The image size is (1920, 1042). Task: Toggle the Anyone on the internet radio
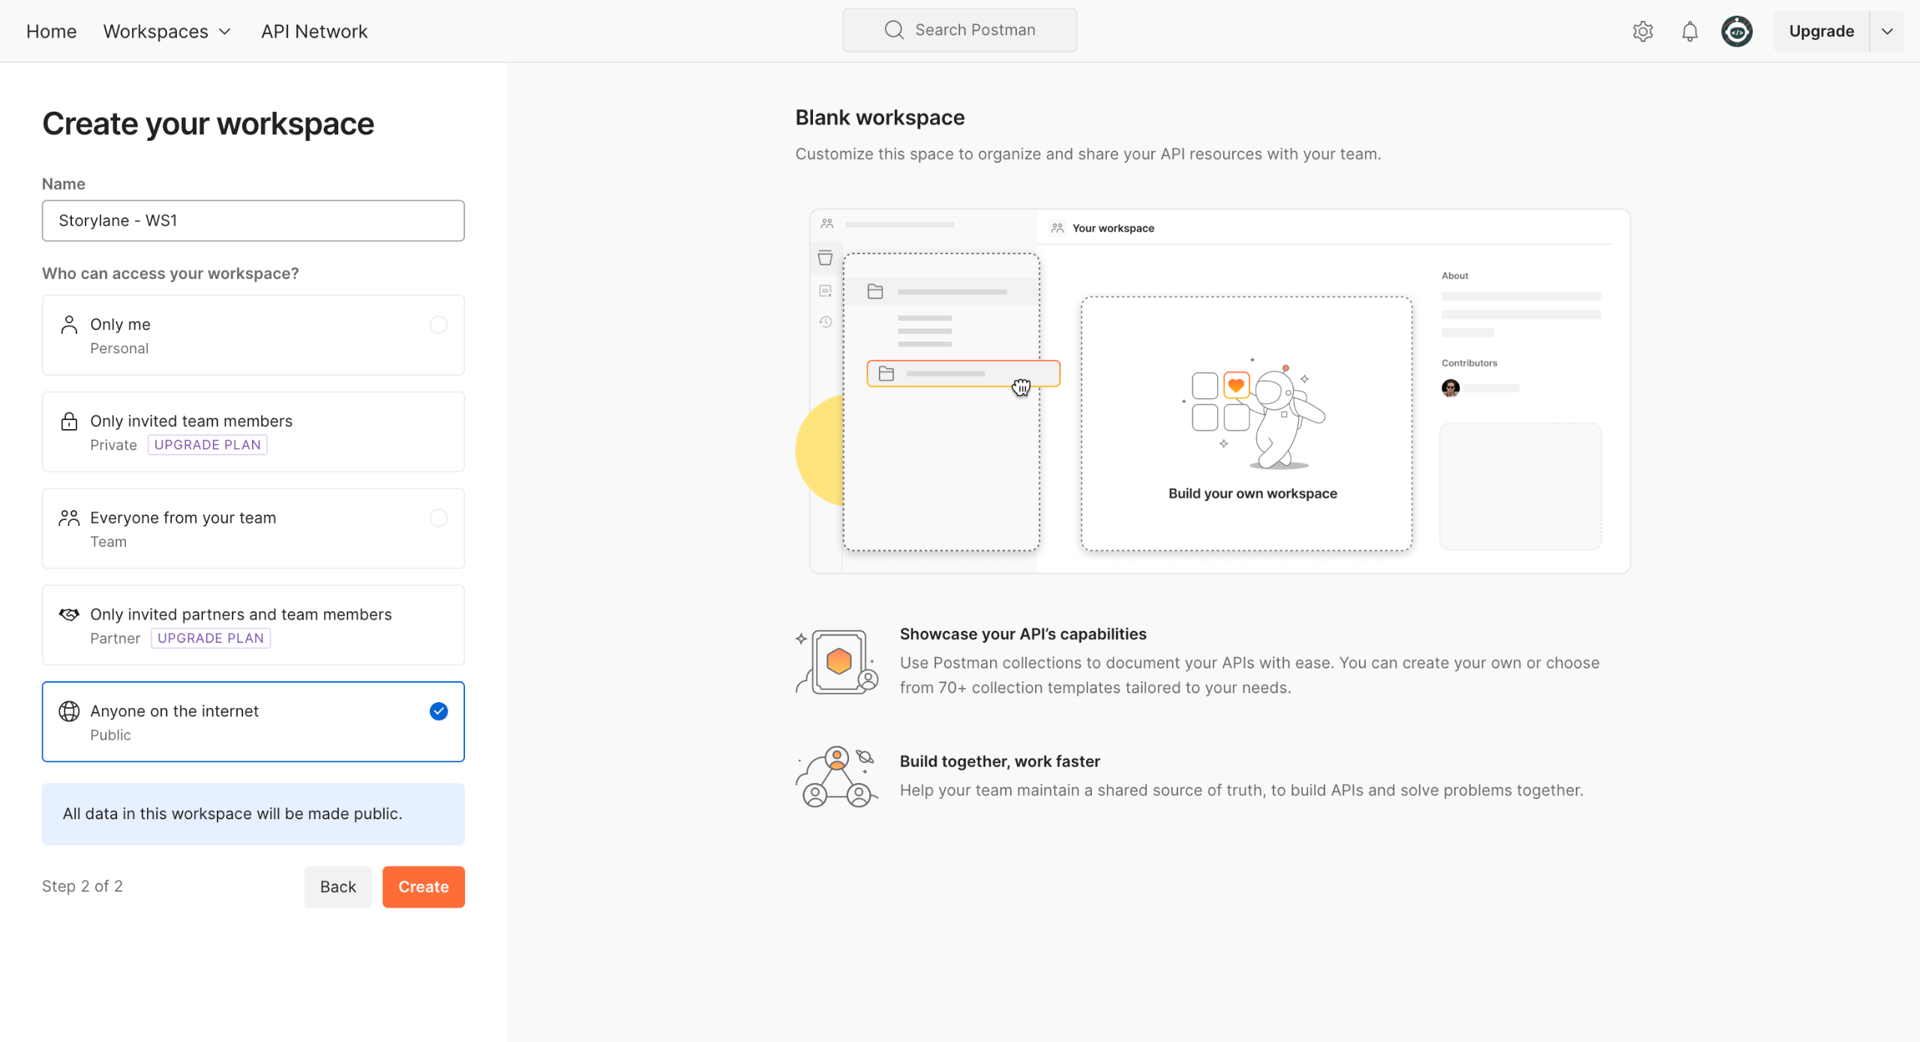pyautogui.click(x=439, y=711)
